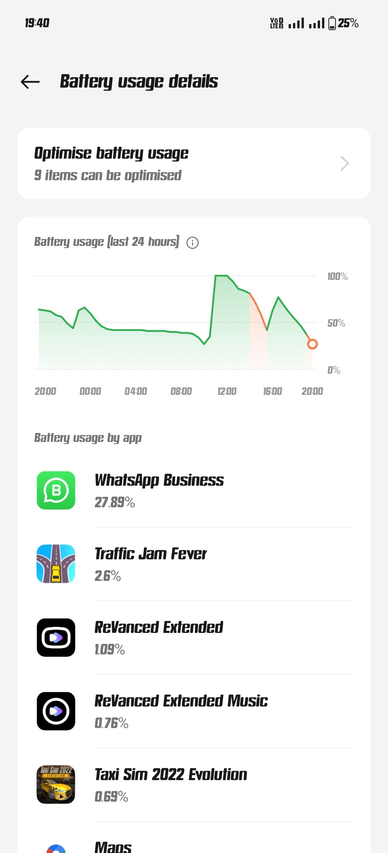Tap the 100% peak on battery graph
Image resolution: width=388 pixels, height=853 pixels.
221,276
